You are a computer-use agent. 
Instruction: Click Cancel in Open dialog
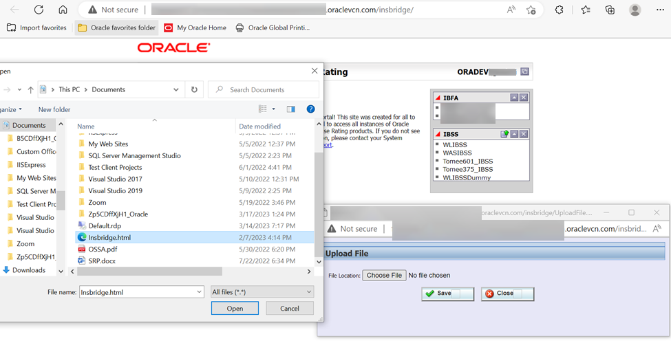click(x=290, y=309)
